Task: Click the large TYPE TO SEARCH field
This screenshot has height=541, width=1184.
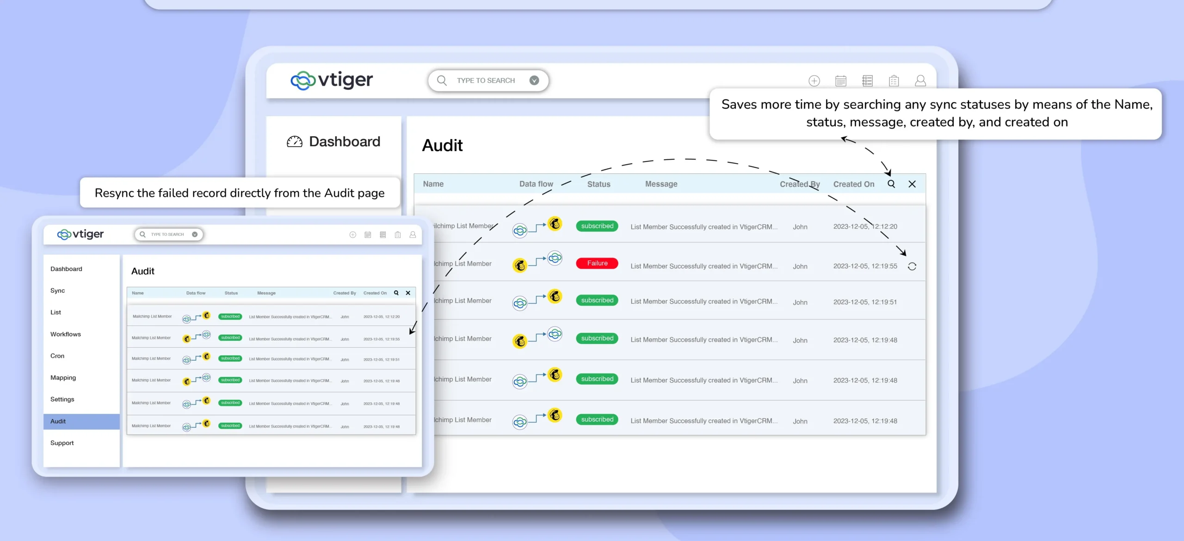Action: [x=486, y=80]
